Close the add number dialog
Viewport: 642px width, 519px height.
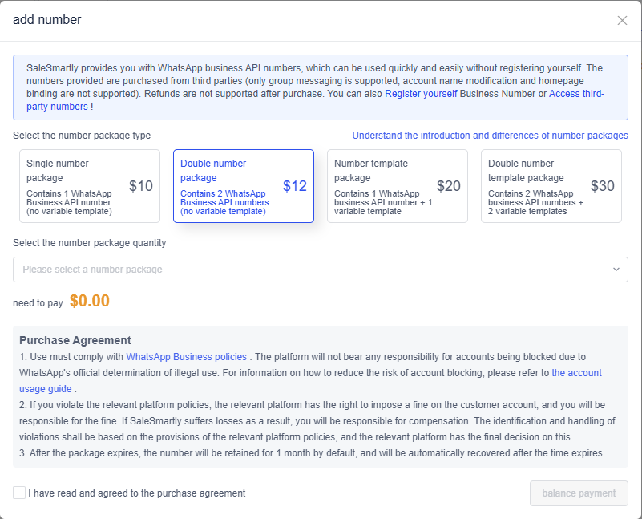622,20
